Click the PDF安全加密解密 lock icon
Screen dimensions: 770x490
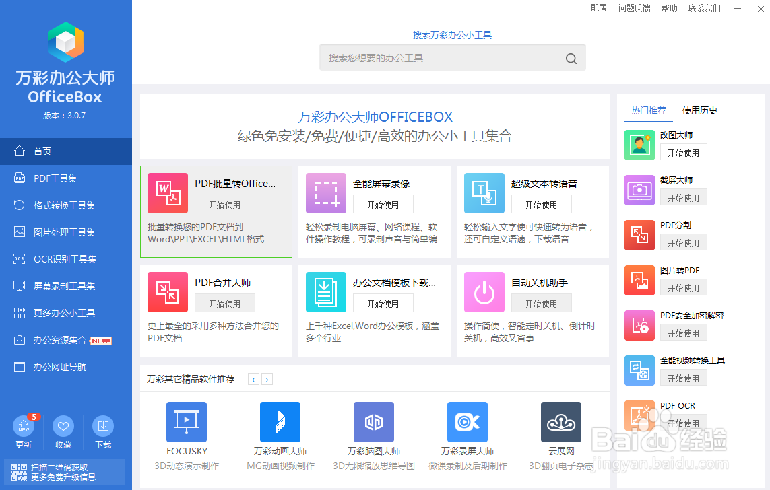[639, 326]
